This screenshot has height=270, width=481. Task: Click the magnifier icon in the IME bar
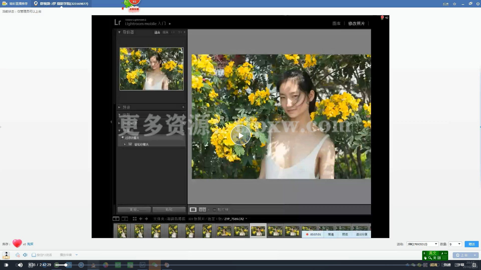coord(430,258)
